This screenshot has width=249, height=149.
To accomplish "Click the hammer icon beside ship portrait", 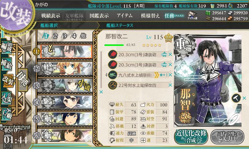I will (236, 98).
